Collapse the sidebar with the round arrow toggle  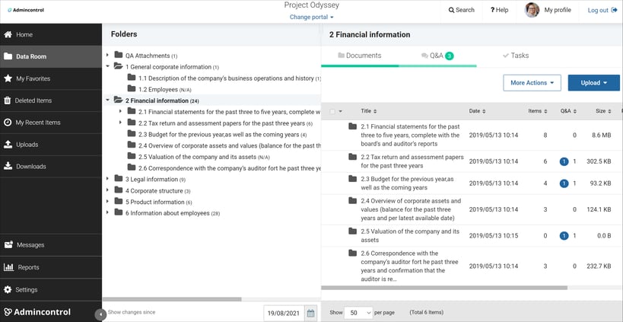coord(100,314)
